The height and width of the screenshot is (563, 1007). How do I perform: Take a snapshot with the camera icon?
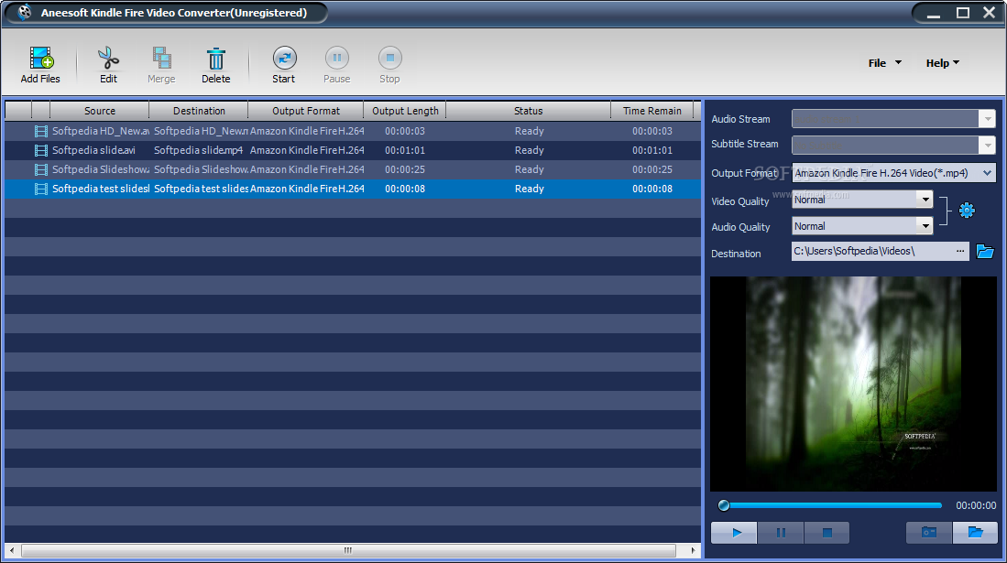click(928, 532)
